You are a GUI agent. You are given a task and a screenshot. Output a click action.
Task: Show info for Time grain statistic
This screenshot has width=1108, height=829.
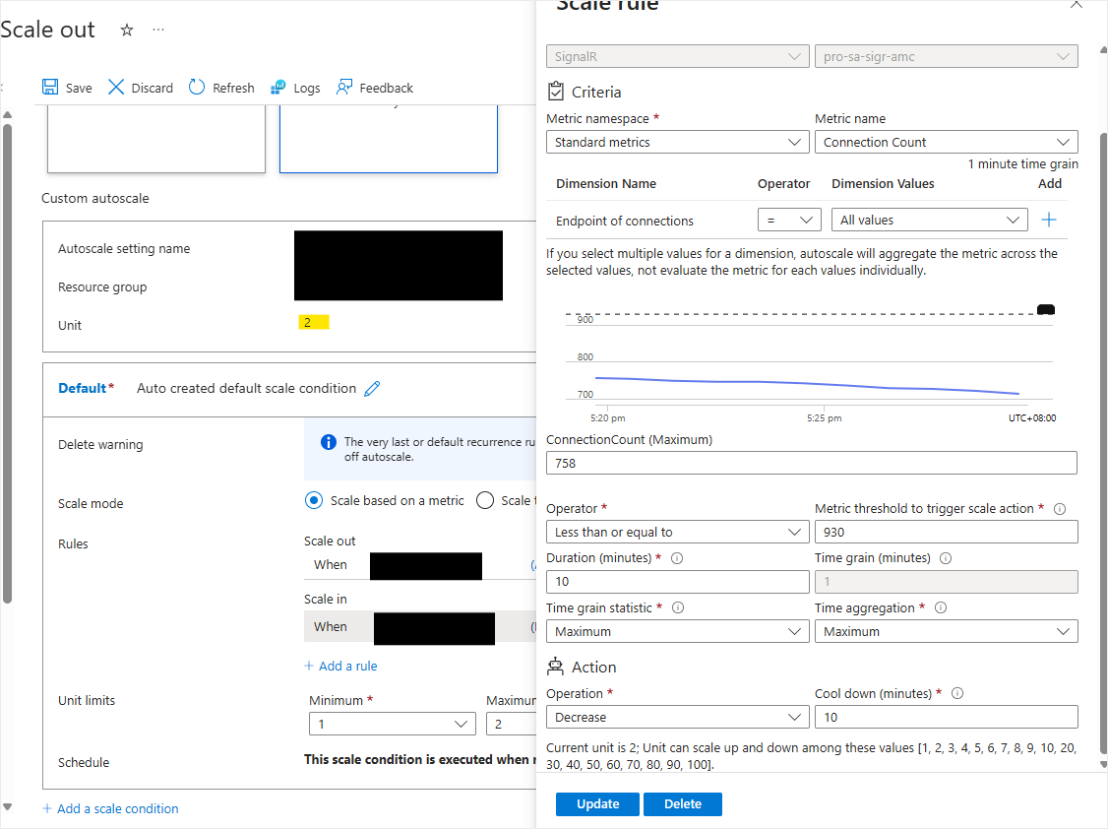pos(678,607)
